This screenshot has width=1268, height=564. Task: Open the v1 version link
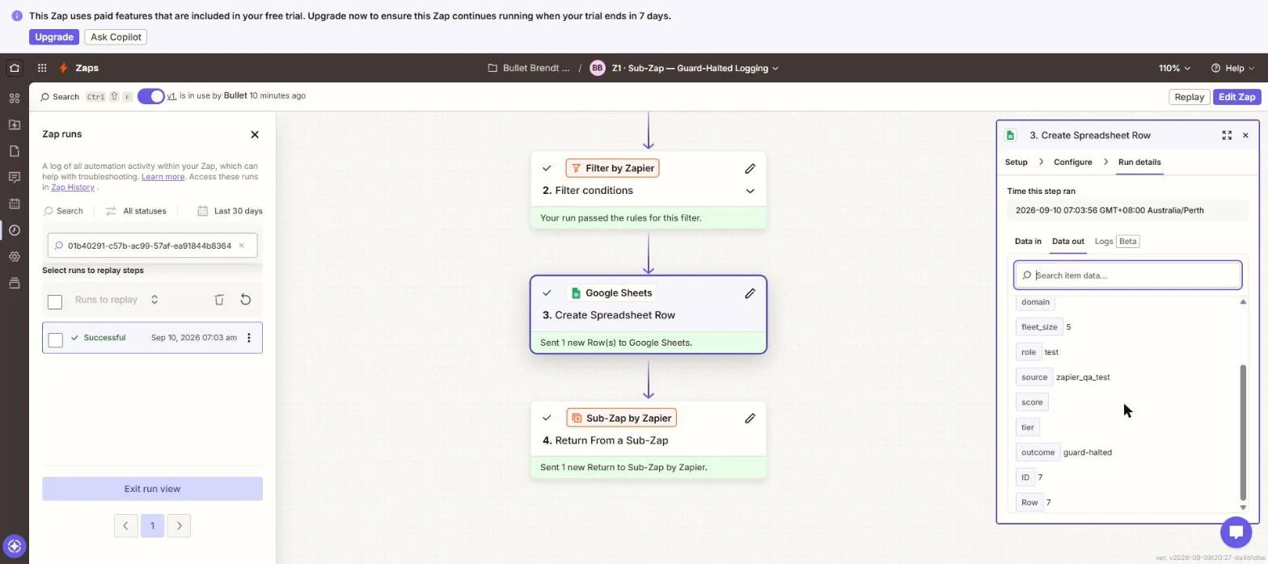pos(171,95)
